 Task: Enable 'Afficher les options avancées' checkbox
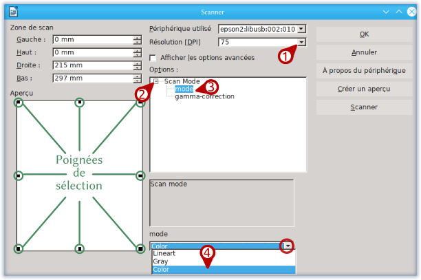coord(153,58)
